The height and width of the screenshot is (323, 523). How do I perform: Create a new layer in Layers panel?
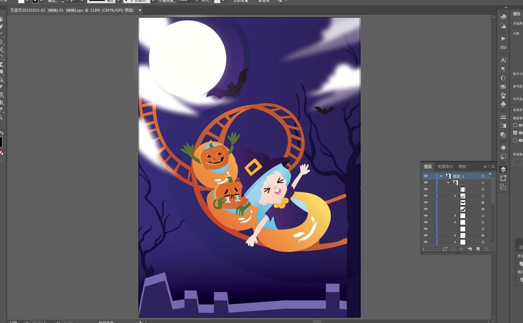478,249
